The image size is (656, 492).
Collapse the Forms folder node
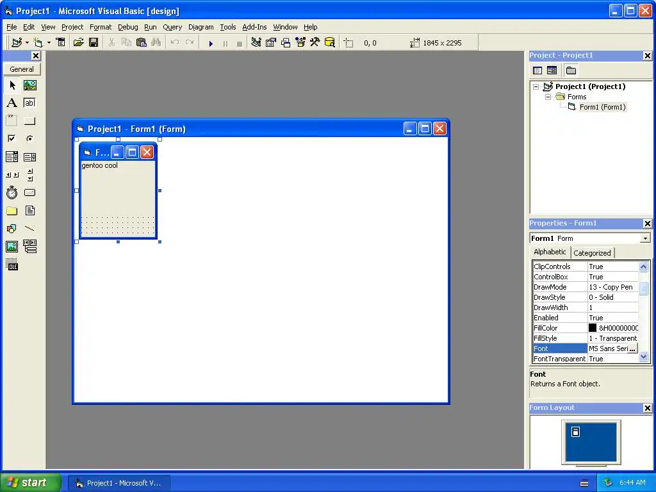coord(548,97)
